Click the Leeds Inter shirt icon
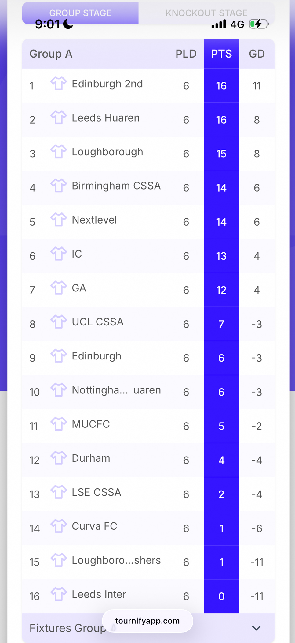295x643 pixels. pyautogui.click(x=58, y=594)
